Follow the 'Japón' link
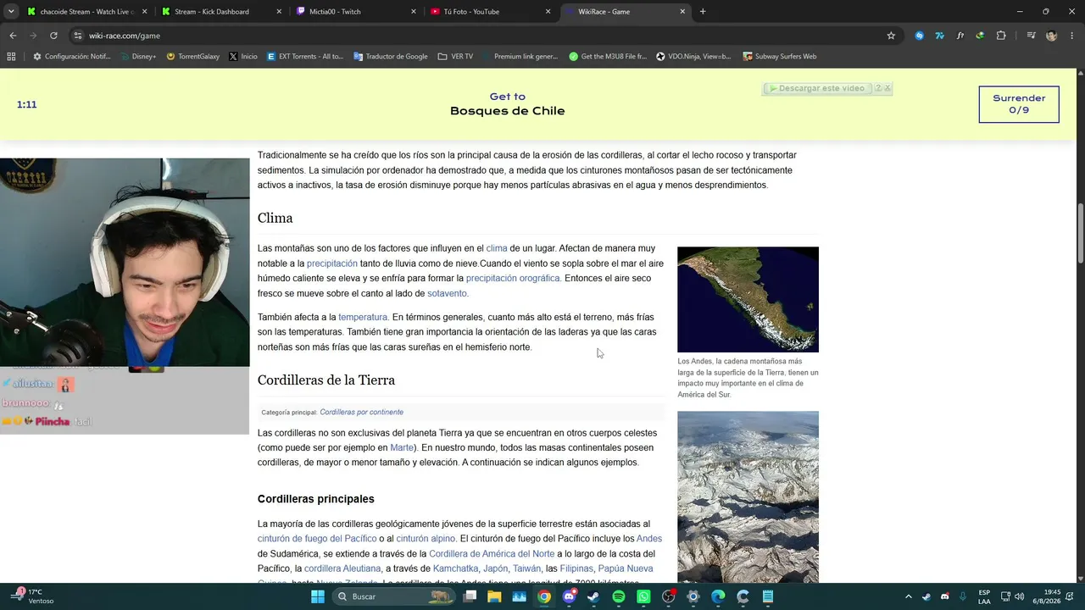This screenshot has height=610, width=1085. (x=495, y=568)
